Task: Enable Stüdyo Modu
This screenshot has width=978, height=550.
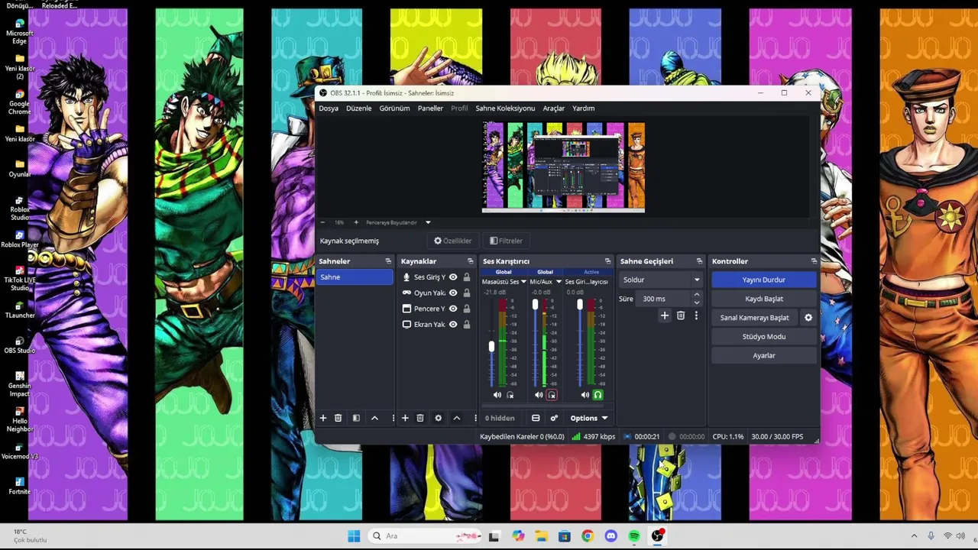Action: click(764, 336)
